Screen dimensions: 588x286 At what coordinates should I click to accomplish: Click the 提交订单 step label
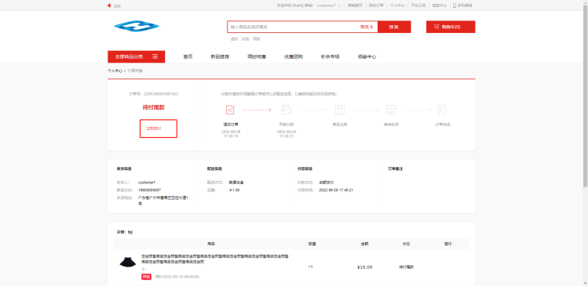tap(231, 125)
